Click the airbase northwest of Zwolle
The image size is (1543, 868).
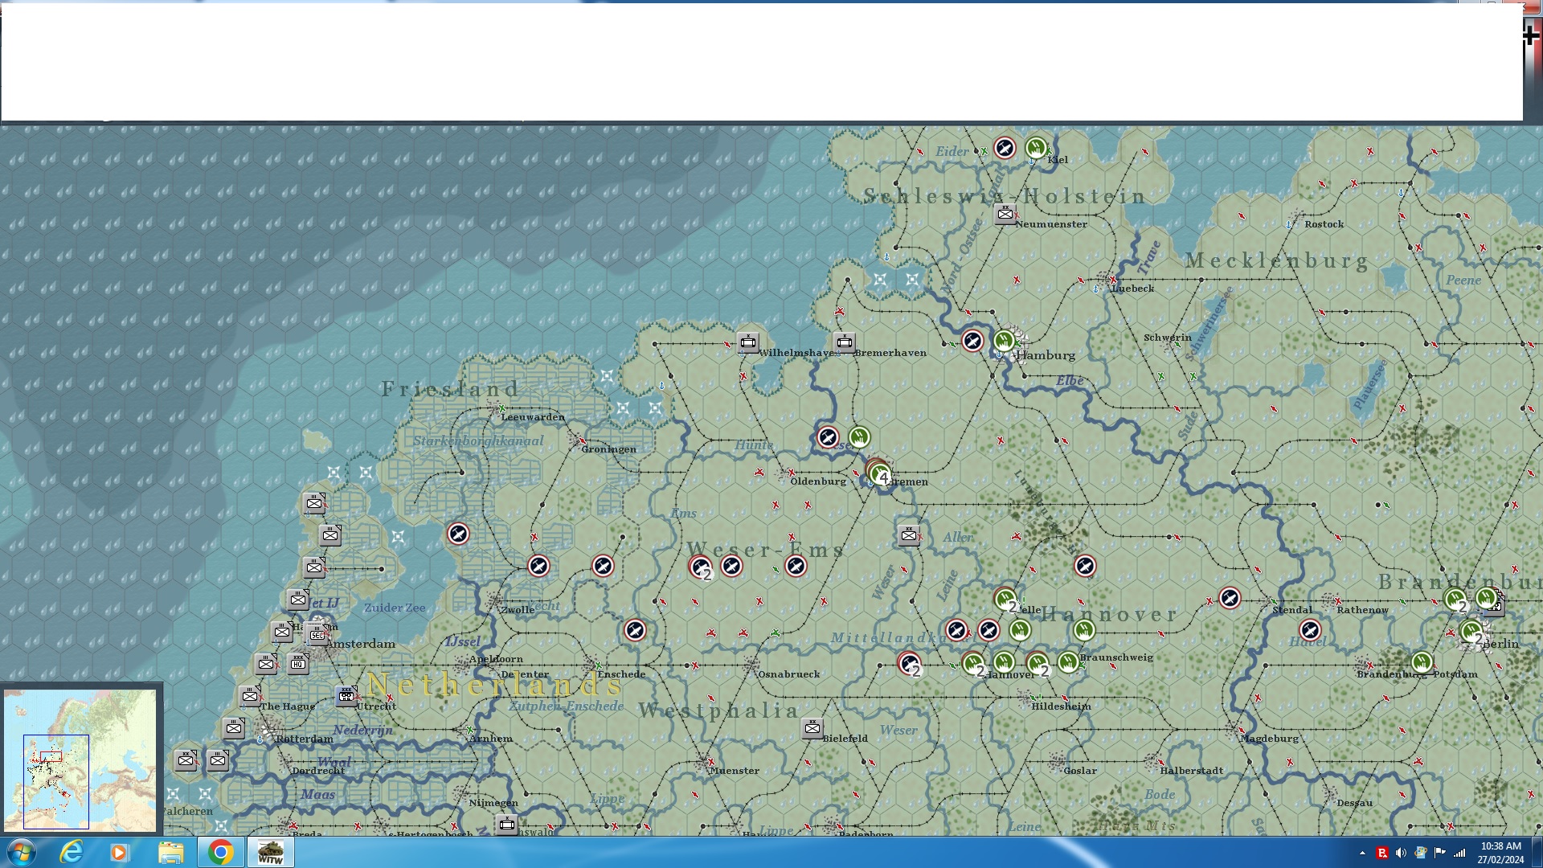[458, 534]
